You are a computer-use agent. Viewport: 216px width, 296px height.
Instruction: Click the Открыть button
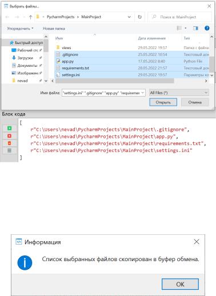pyautogui.click(x=163, y=102)
